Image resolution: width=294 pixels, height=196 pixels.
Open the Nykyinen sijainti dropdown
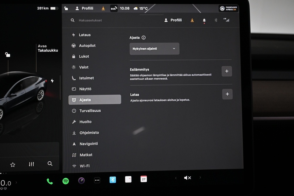[154, 48]
